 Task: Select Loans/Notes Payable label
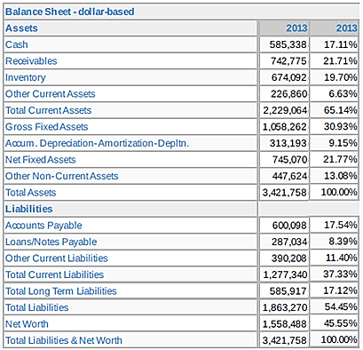[x=51, y=242]
